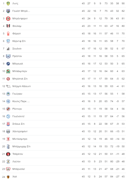Screen dimensions: 131x181
Task: Select the Λούτον row in standings
Action: pyautogui.click(x=64, y=162)
